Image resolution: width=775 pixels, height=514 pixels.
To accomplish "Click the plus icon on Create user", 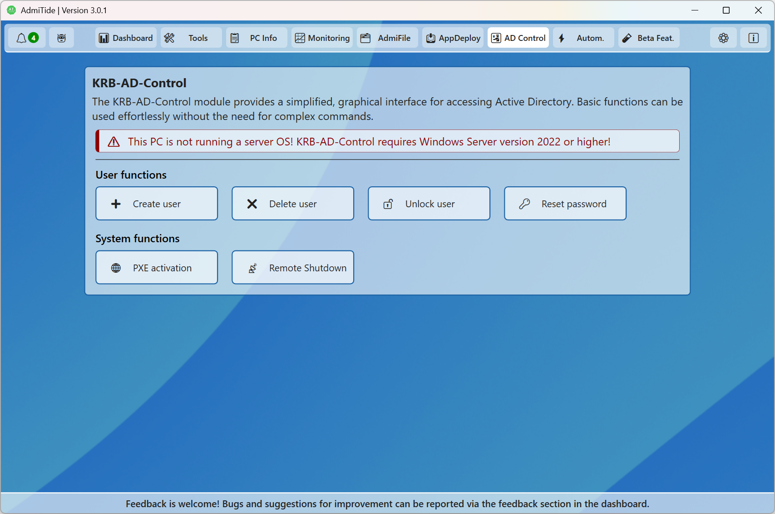I will click(x=116, y=204).
